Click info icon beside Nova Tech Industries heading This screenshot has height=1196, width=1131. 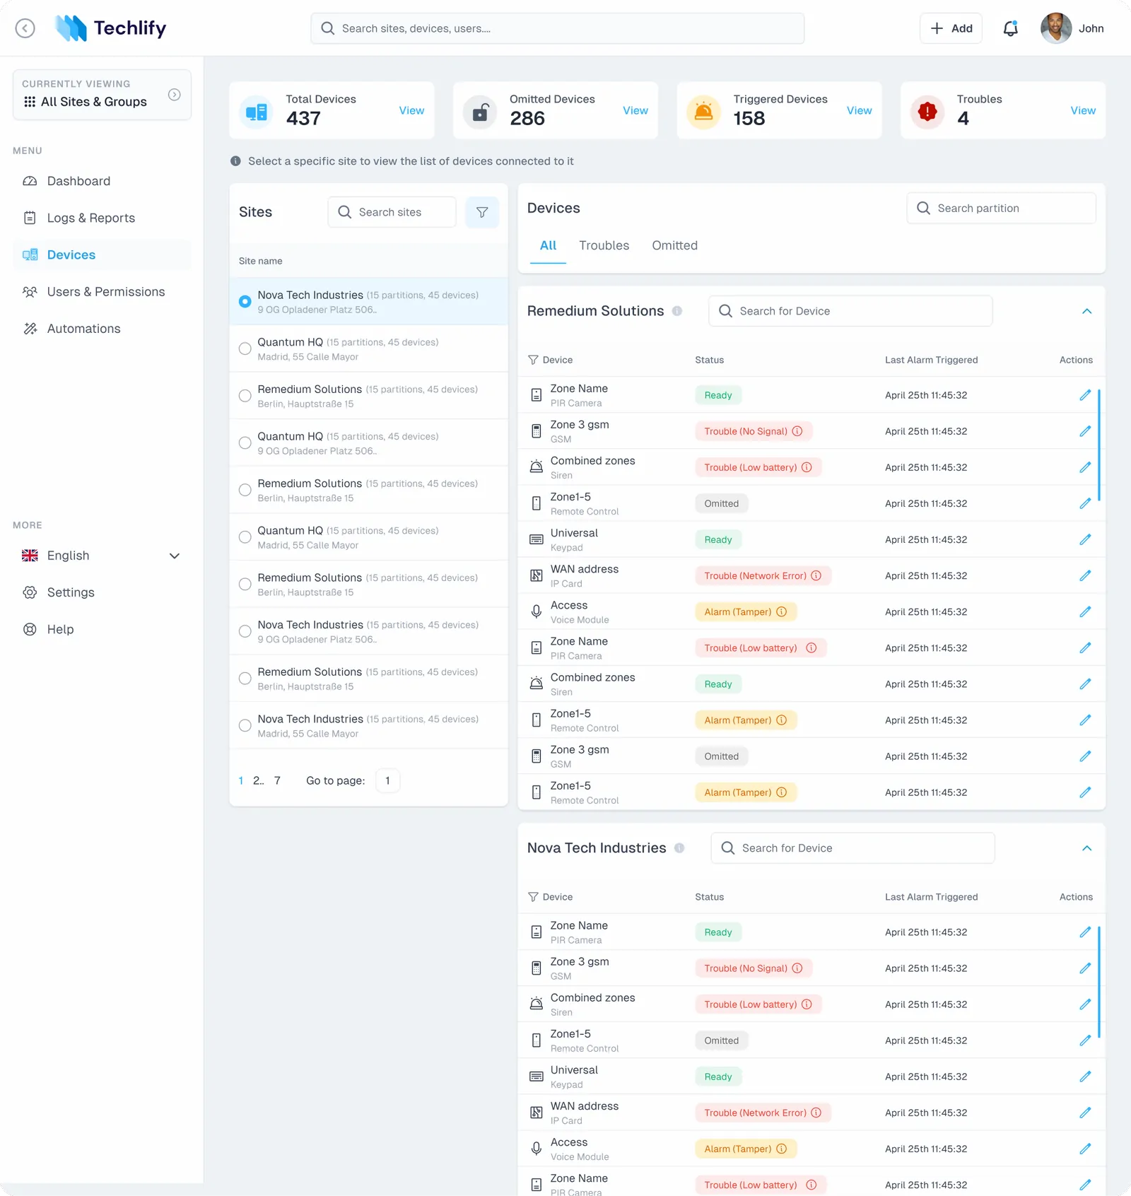679,848
